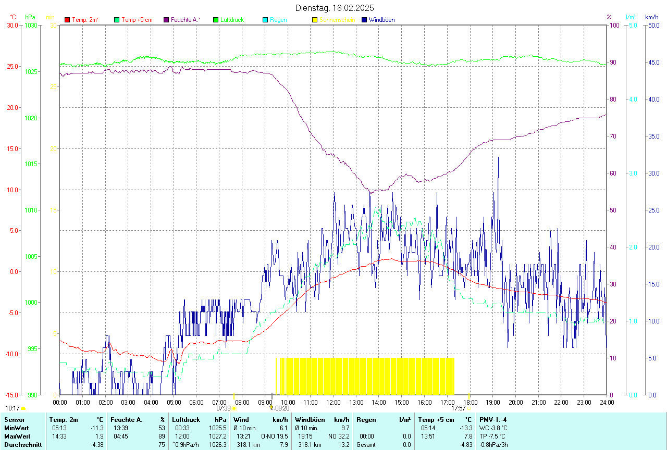
Task: Click the Regen legend label
Action: click(x=278, y=20)
